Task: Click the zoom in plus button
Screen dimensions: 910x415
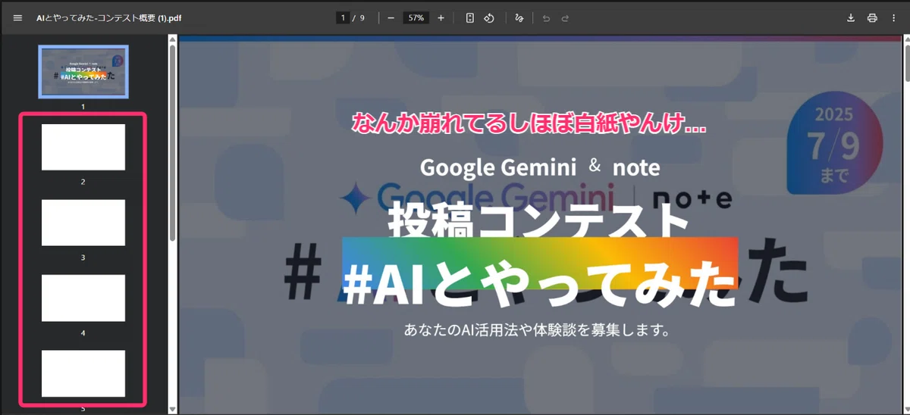Action: 441,17
